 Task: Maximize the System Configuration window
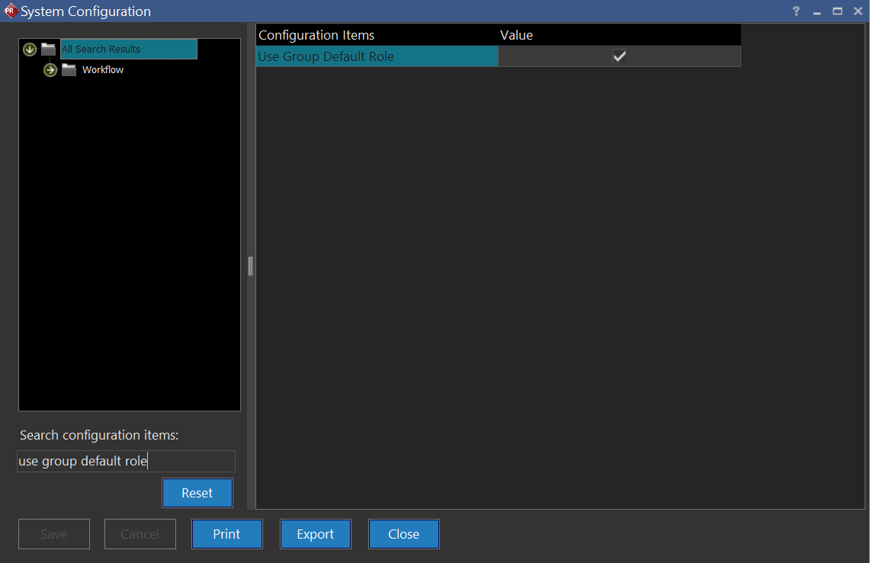(x=837, y=11)
